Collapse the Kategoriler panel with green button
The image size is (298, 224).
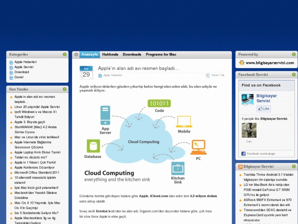pos(65,54)
